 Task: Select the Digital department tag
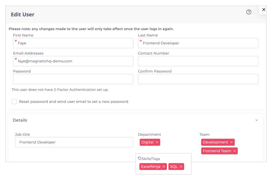click(x=148, y=142)
